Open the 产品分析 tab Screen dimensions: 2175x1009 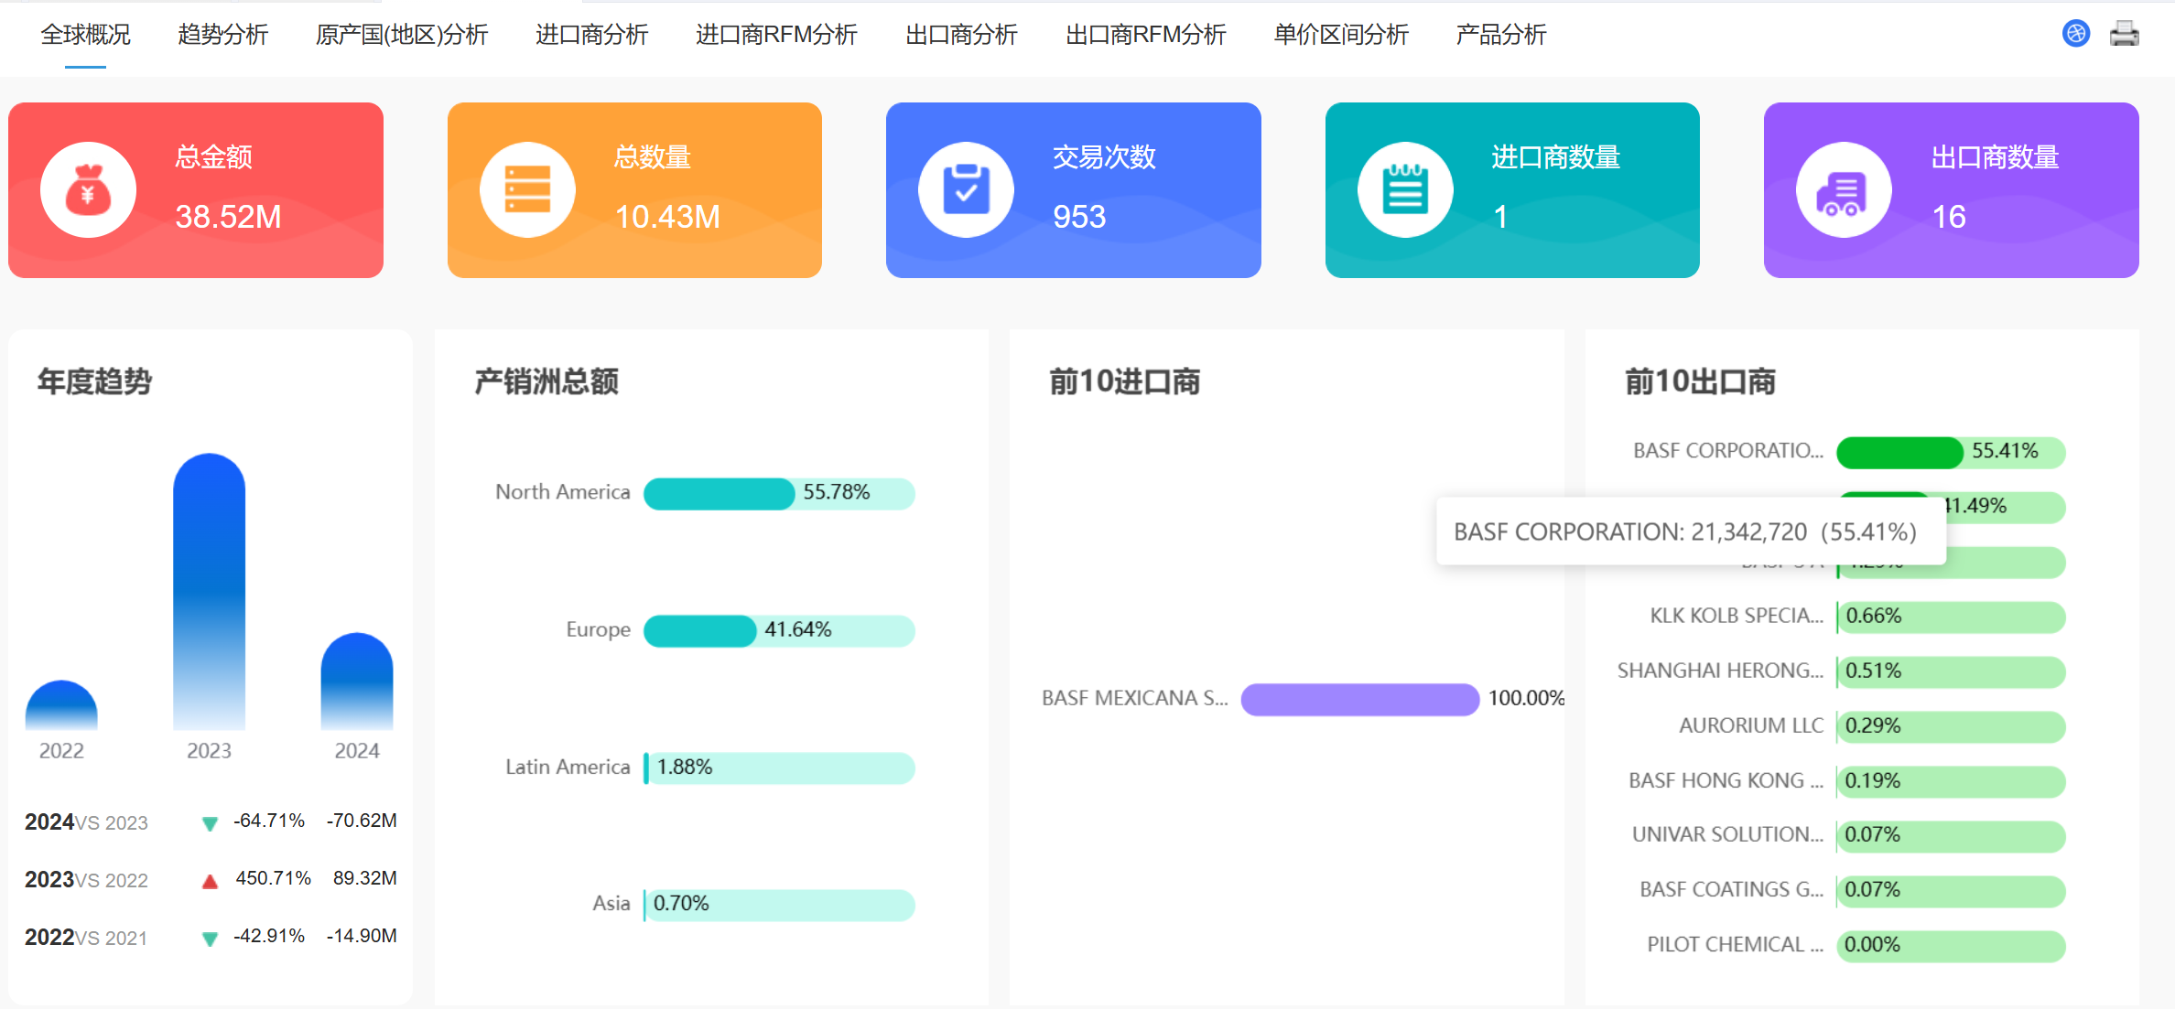[1500, 35]
